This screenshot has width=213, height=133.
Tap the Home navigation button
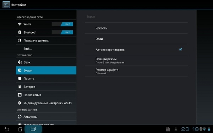[x=20, y=129]
